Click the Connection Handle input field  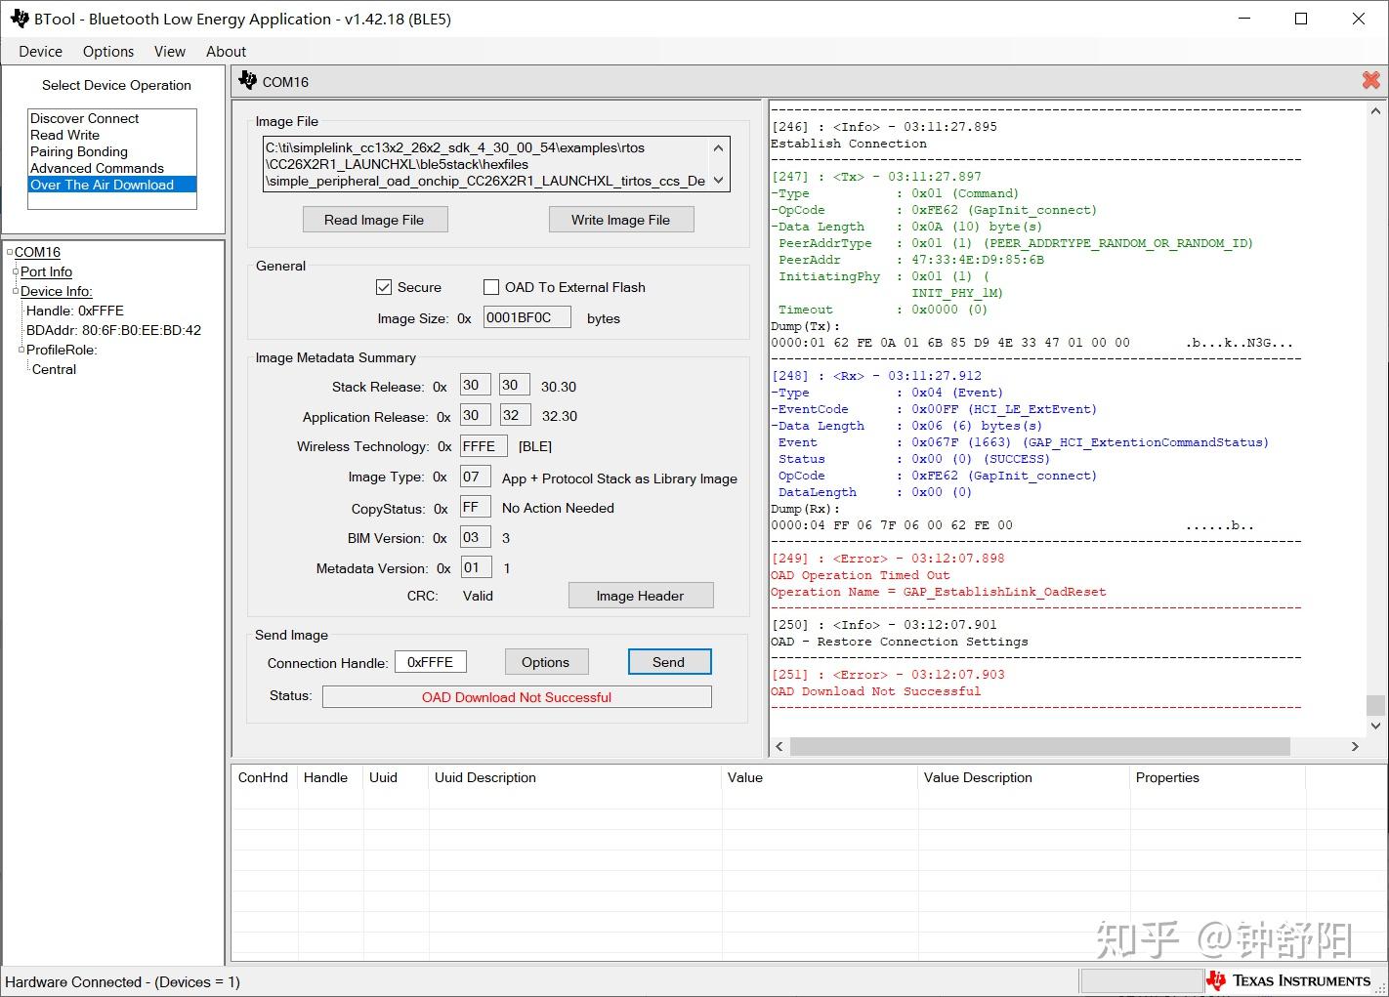430,662
